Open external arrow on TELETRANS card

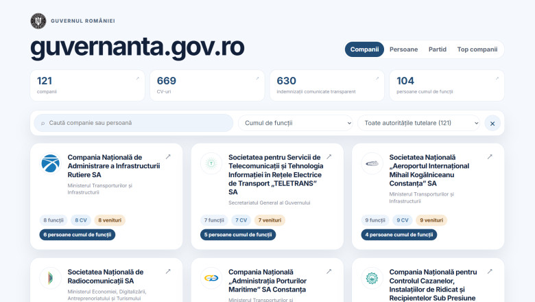(329, 156)
